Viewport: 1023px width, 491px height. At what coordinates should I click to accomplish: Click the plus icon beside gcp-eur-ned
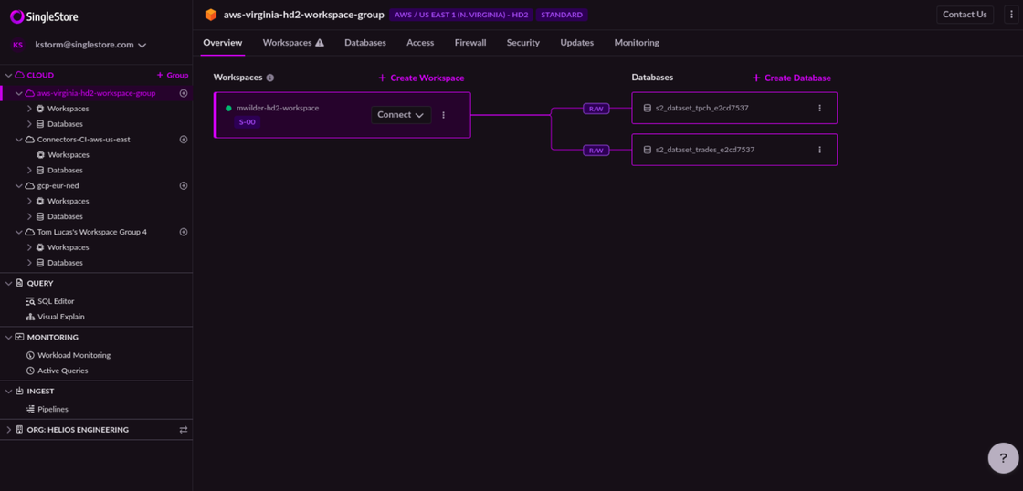pos(184,186)
